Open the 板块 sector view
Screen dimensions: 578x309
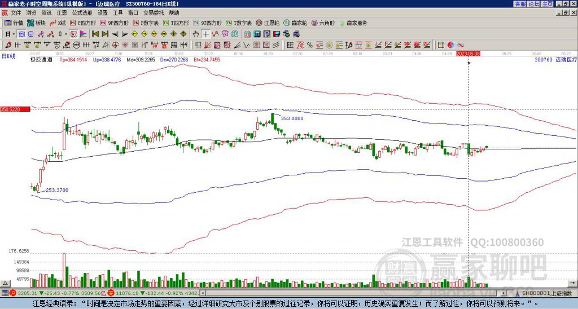[x=36, y=23]
